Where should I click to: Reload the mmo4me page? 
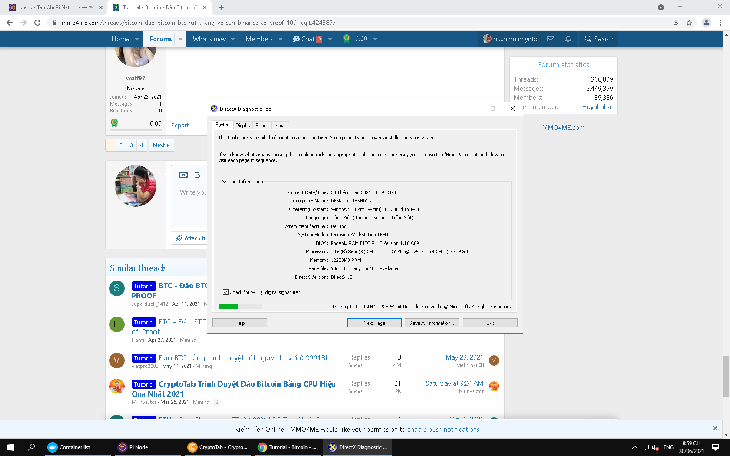tap(37, 23)
